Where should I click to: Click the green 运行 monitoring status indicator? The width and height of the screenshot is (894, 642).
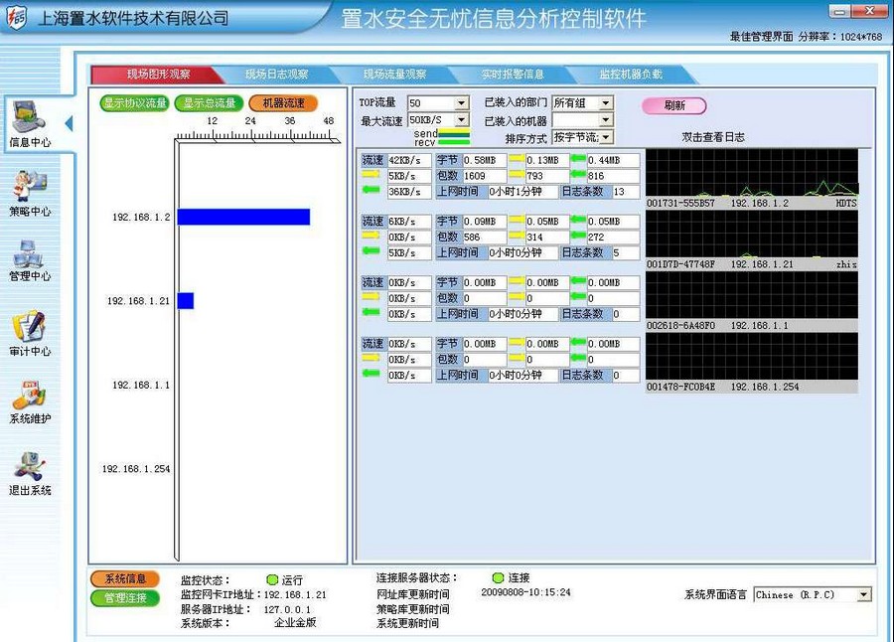[x=271, y=579]
